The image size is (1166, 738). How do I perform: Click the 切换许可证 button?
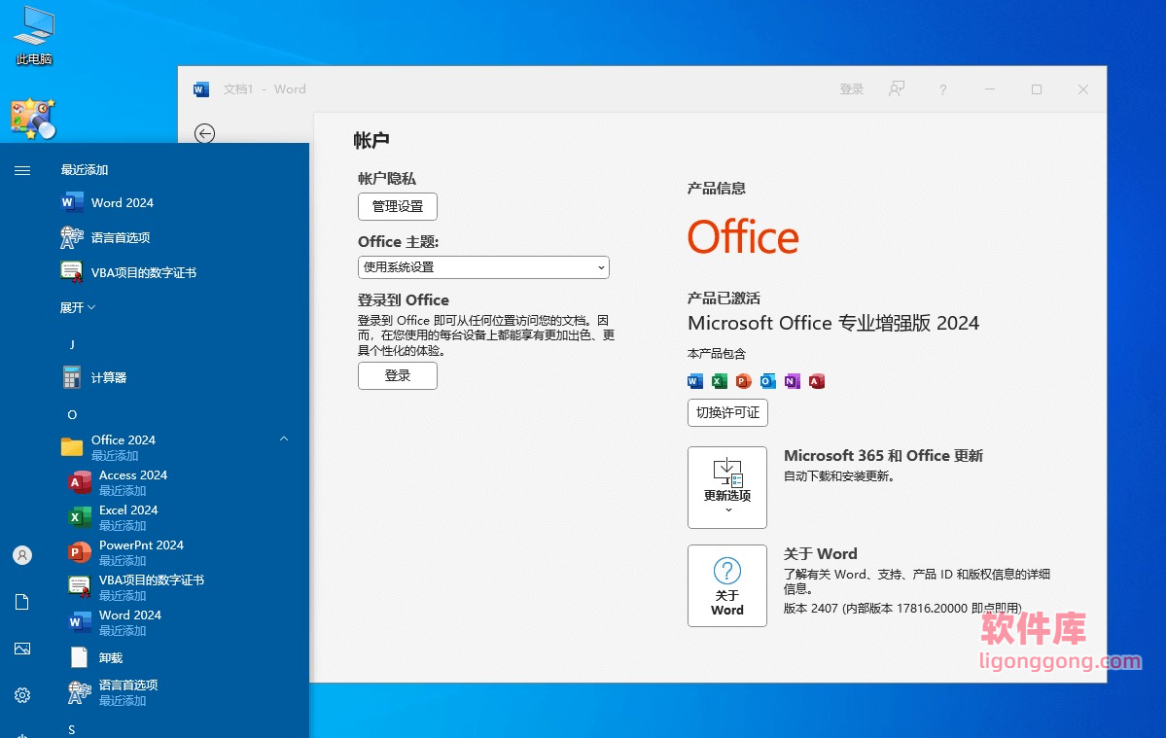tap(727, 413)
